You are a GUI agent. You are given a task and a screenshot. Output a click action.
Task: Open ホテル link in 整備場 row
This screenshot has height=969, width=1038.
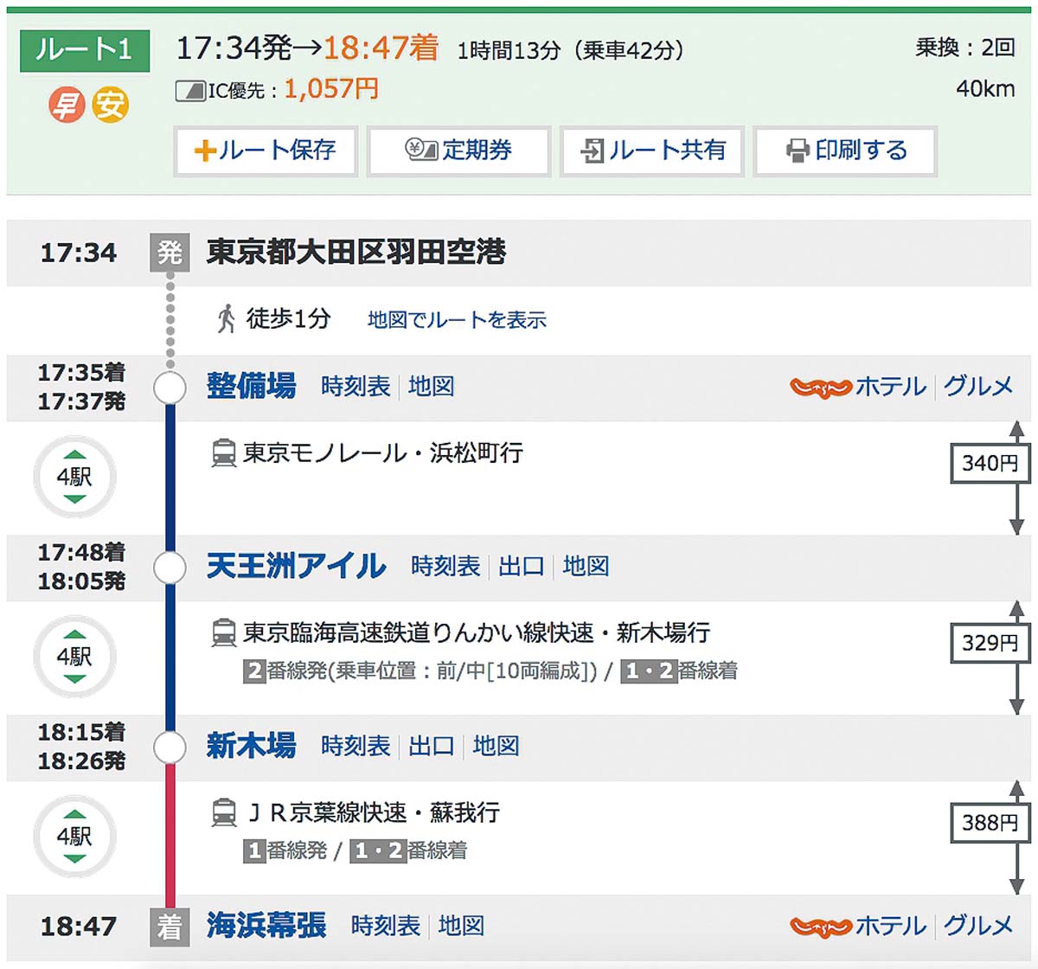(x=890, y=386)
